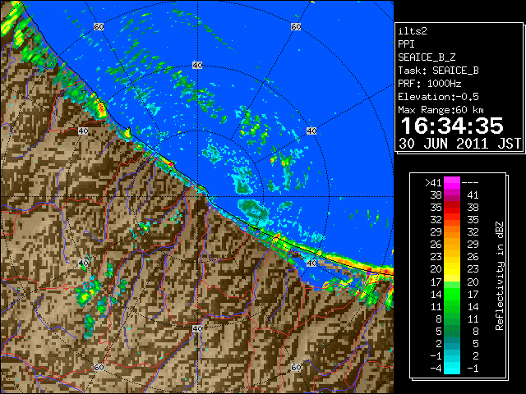Select the "PPI" scan type text
526x394 pixels.
(x=406, y=44)
